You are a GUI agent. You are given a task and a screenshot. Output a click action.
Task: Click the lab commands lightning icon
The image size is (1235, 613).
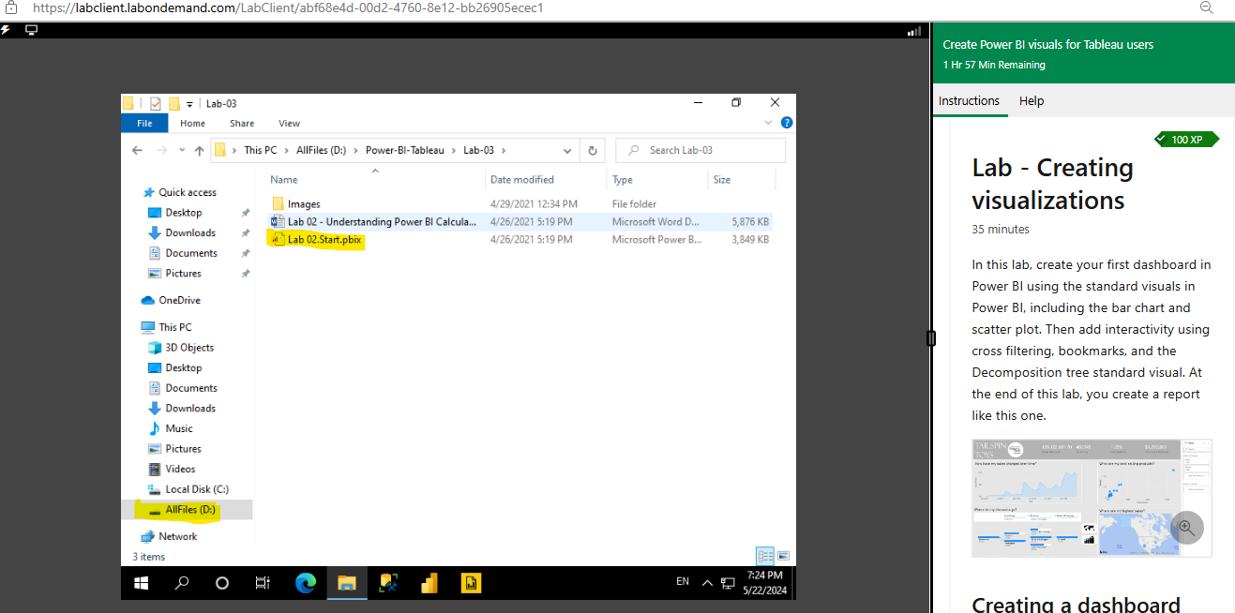[x=6, y=30]
